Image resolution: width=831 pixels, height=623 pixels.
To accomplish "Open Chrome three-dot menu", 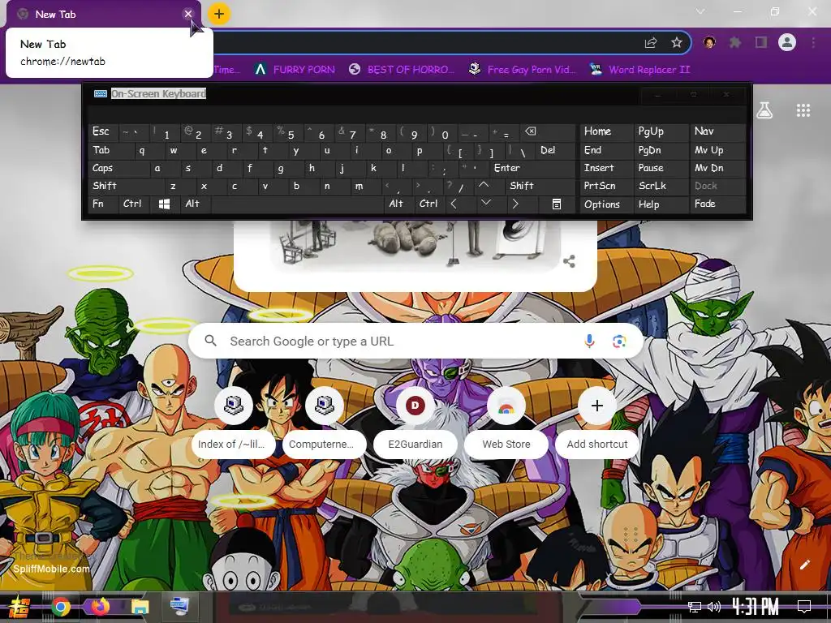I will click(x=813, y=42).
